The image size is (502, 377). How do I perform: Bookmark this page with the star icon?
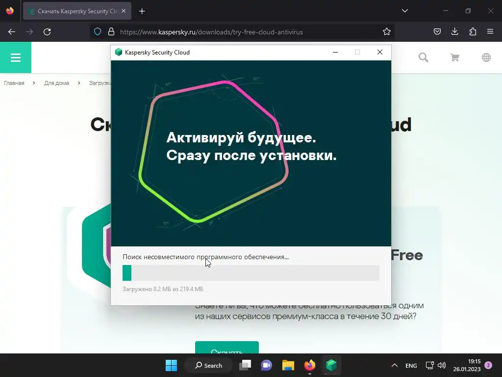386,32
